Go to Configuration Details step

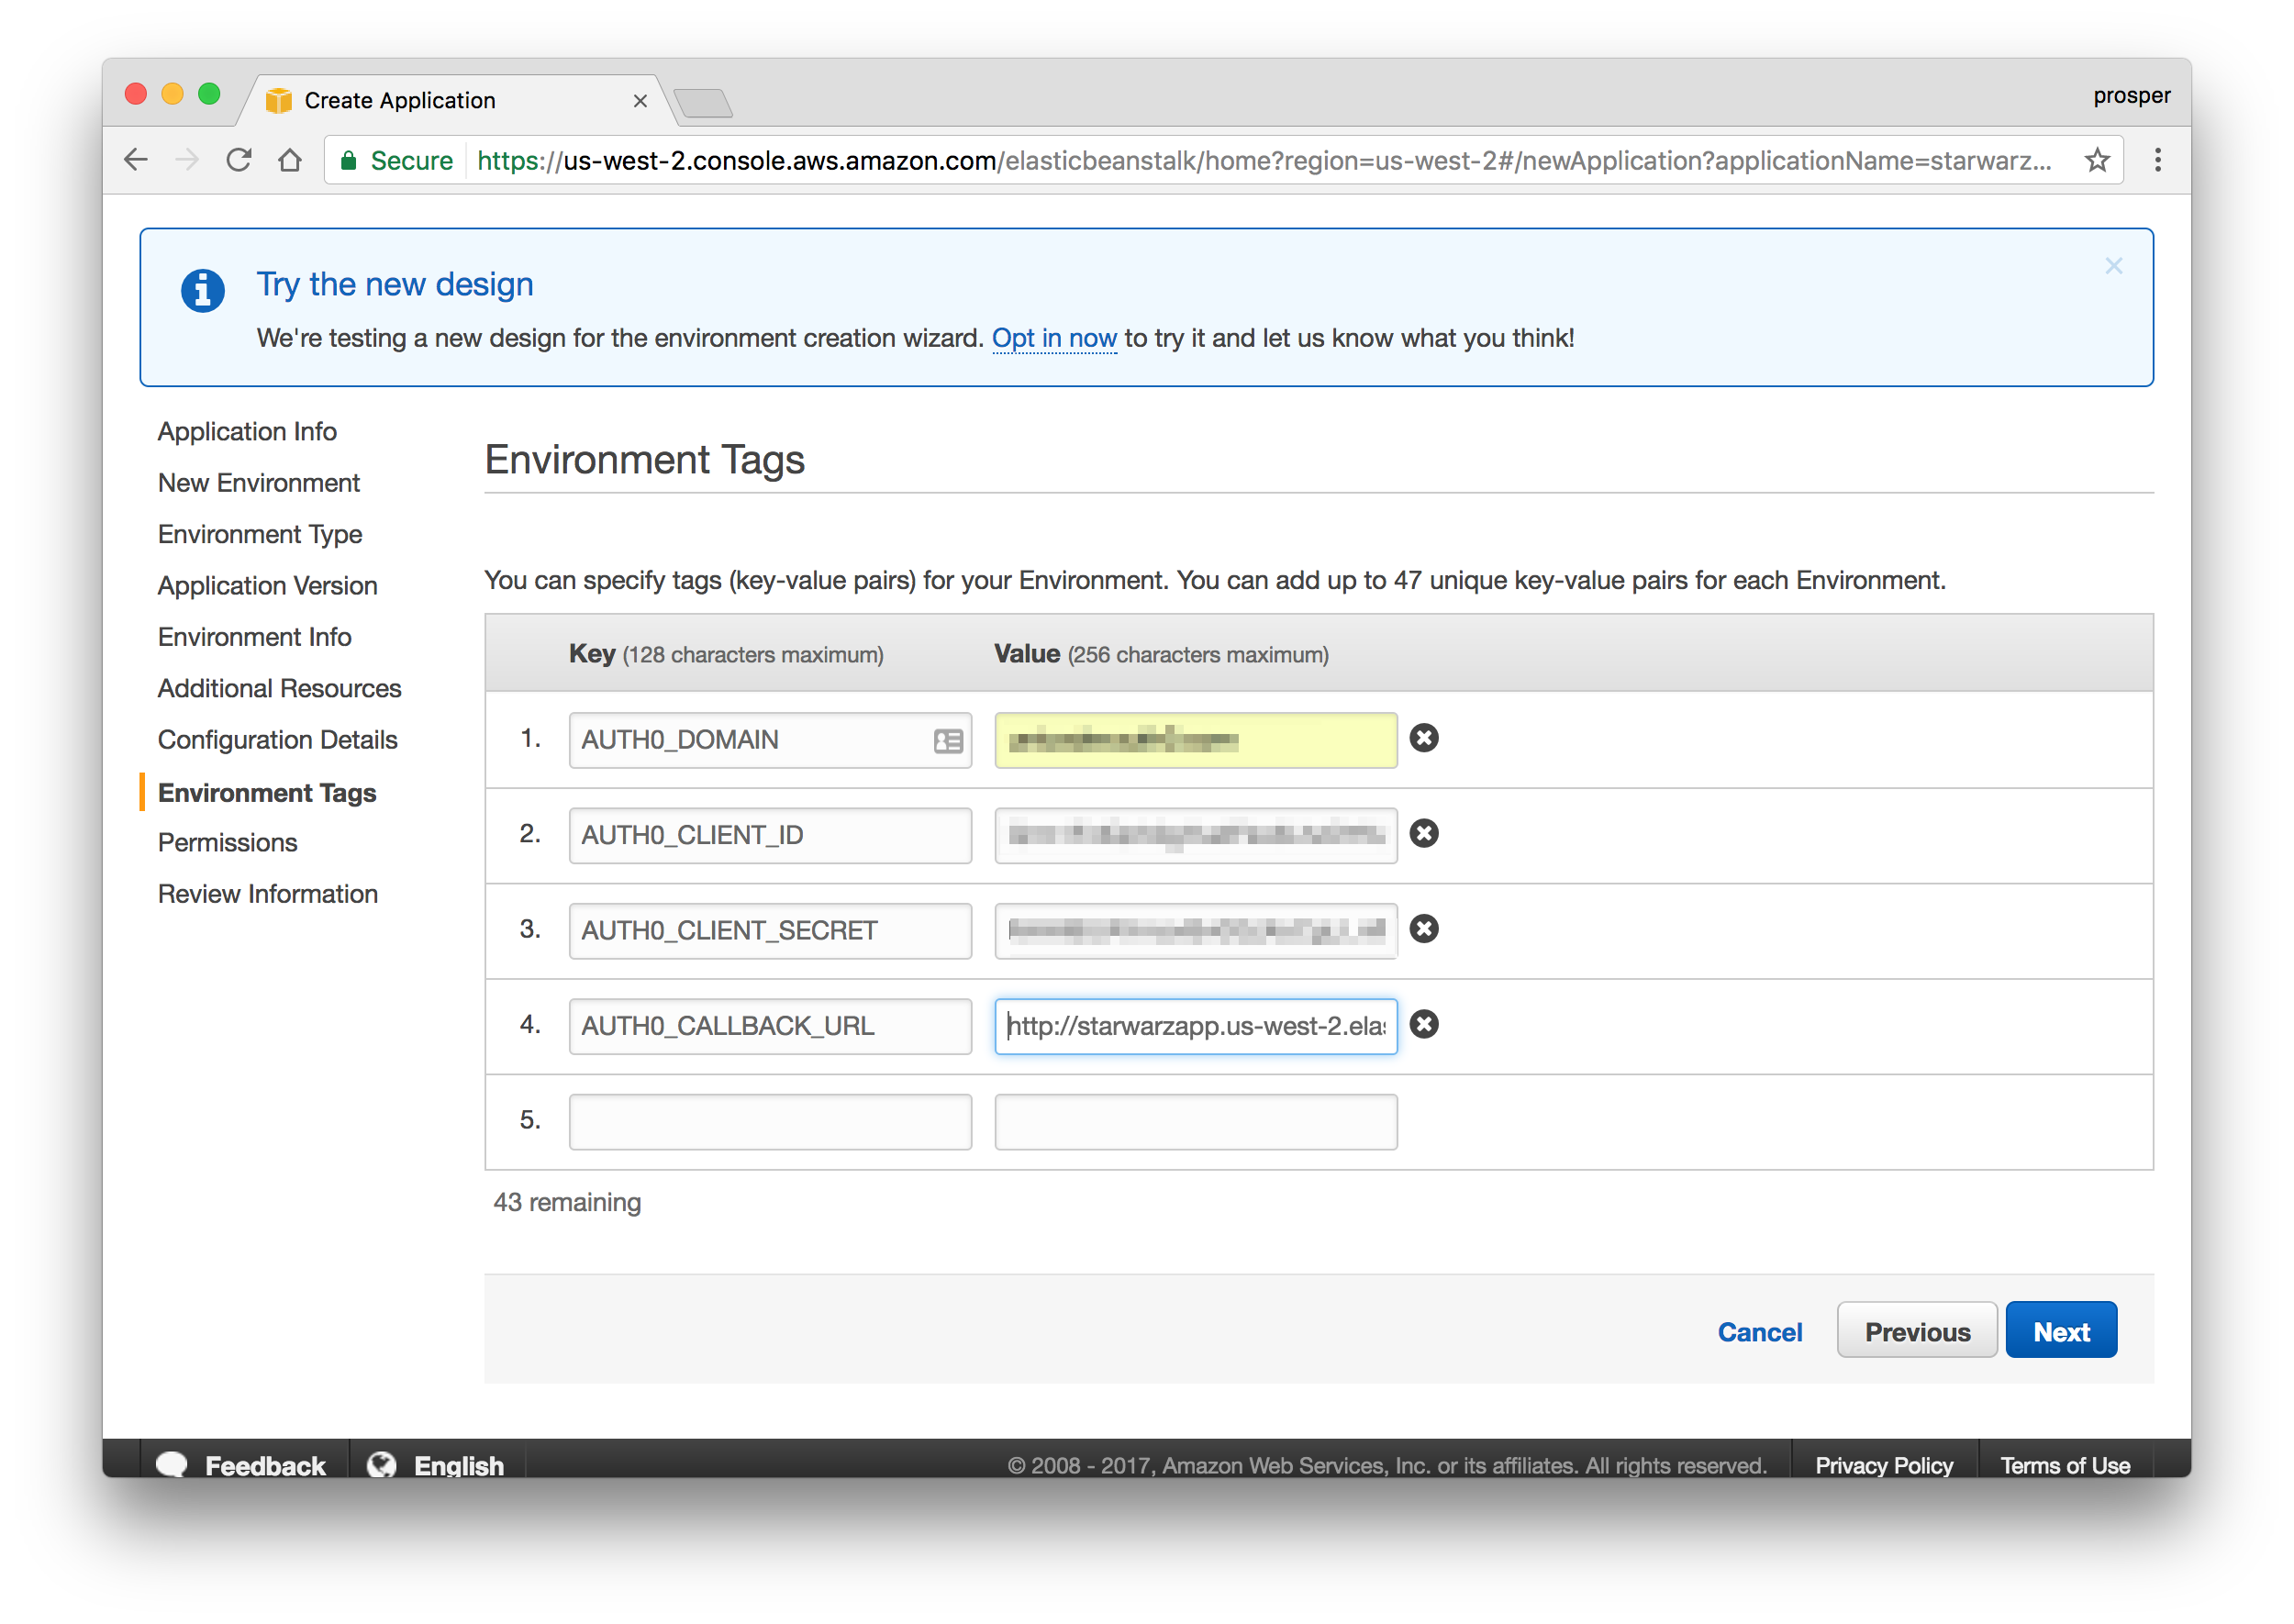point(277,740)
